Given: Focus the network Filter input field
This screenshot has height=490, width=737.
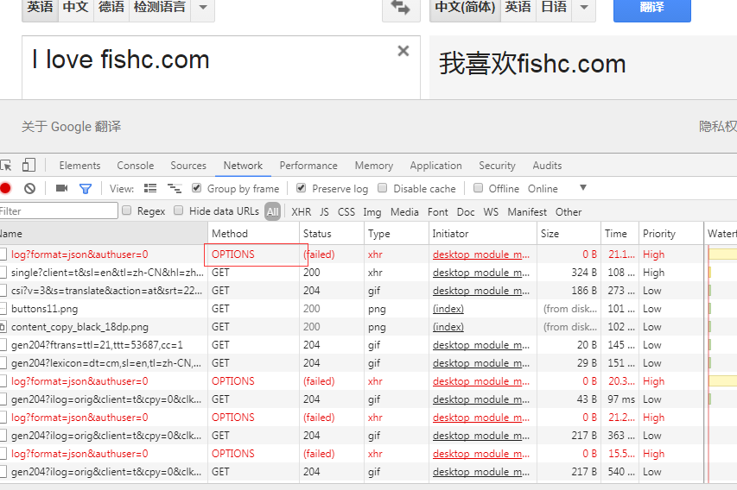Looking at the screenshot, I should [x=58, y=210].
